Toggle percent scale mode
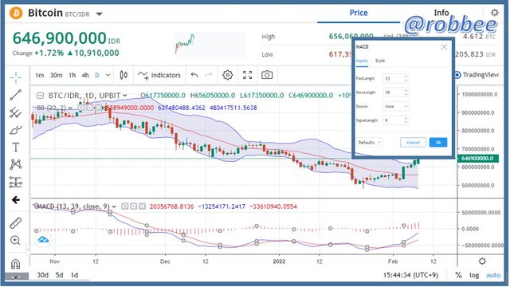This screenshot has height=287, width=510. pyautogui.click(x=459, y=275)
